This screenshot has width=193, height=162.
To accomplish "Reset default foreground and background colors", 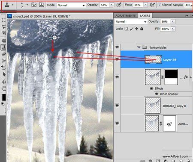I will [3, 104].
